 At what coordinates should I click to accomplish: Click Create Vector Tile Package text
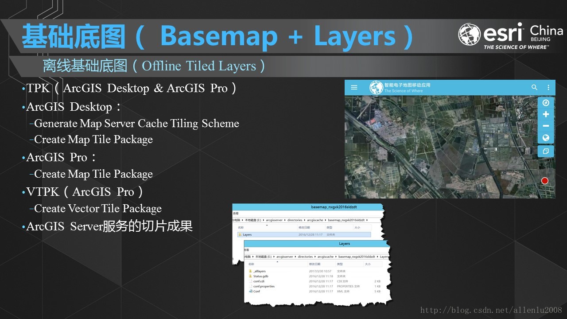97,208
